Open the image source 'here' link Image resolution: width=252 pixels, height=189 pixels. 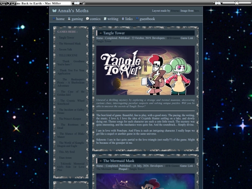point(196,11)
